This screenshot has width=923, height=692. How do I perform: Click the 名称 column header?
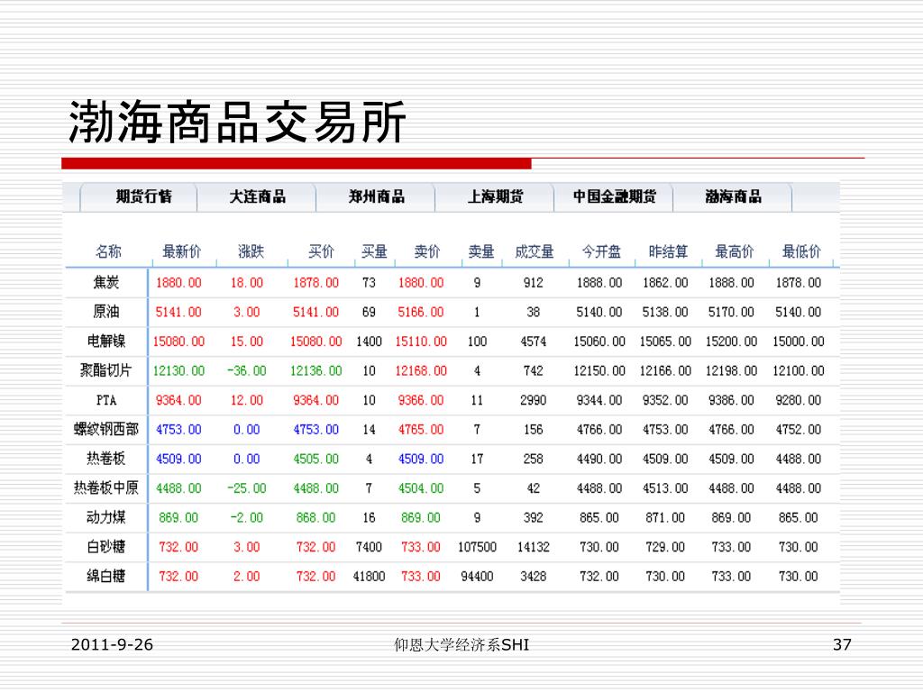point(108,252)
